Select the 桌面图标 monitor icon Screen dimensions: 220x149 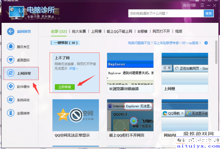tap(11, 60)
